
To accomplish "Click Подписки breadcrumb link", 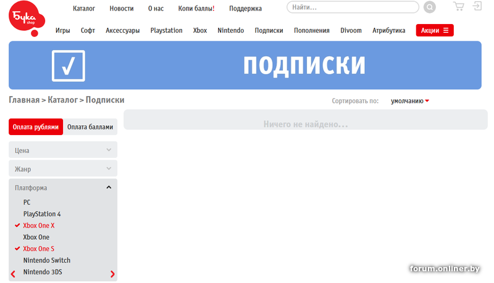I will 105,100.
